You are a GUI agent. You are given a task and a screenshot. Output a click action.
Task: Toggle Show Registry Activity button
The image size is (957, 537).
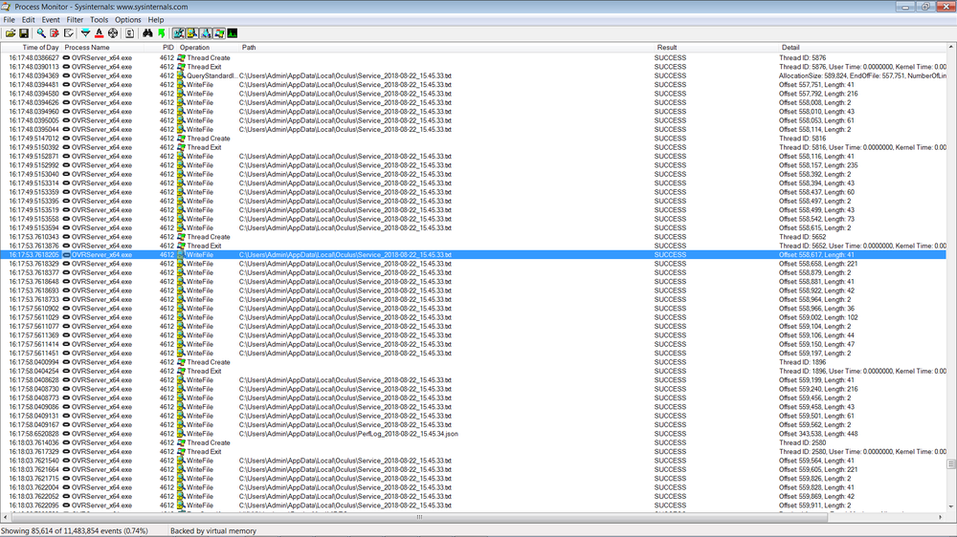coord(179,33)
